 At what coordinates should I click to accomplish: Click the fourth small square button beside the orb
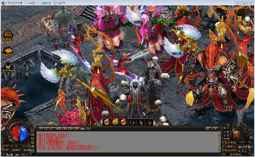coord(33,143)
